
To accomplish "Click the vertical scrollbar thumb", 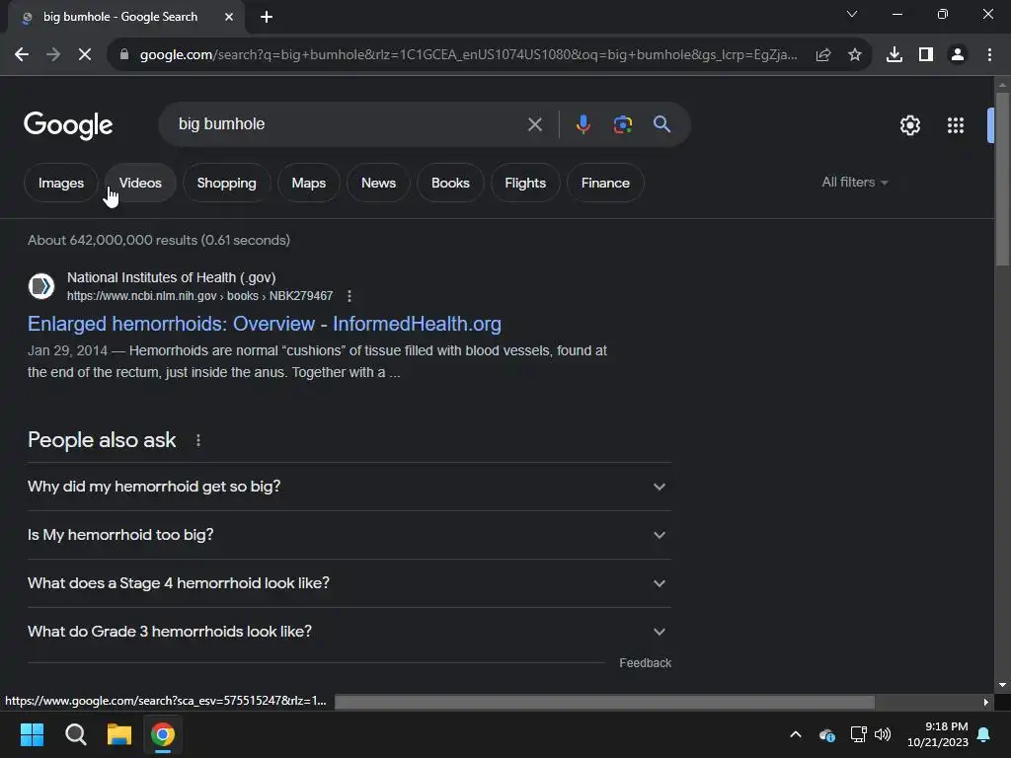I will [1002, 179].
